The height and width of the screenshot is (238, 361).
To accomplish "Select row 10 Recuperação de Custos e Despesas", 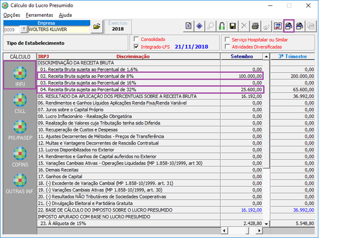I will click(x=128, y=130).
